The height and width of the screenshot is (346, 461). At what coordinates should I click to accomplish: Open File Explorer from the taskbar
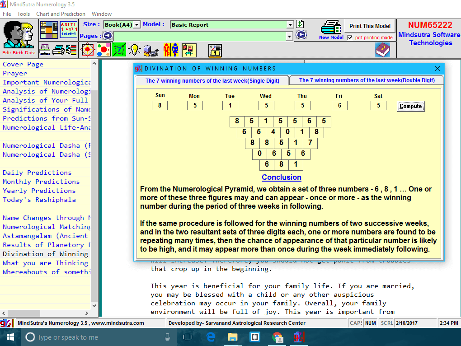click(x=233, y=337)
